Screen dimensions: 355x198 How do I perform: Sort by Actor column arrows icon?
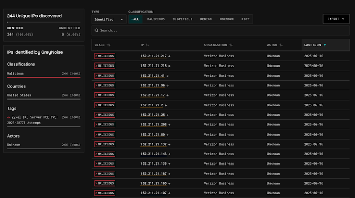(281, 45)
